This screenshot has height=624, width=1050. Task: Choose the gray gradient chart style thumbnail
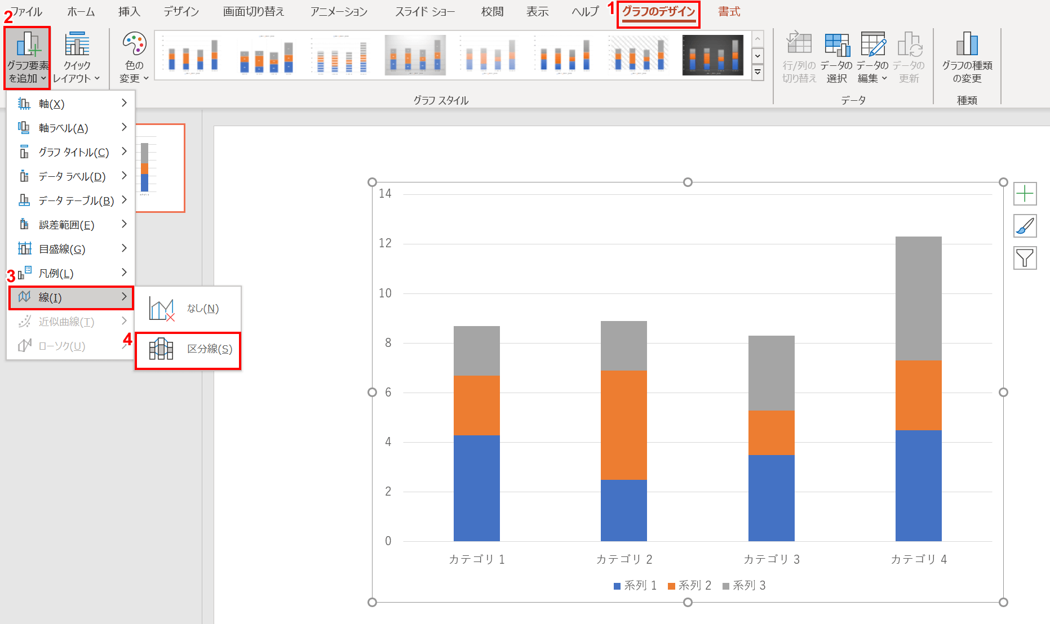click(x=415, y=55)
